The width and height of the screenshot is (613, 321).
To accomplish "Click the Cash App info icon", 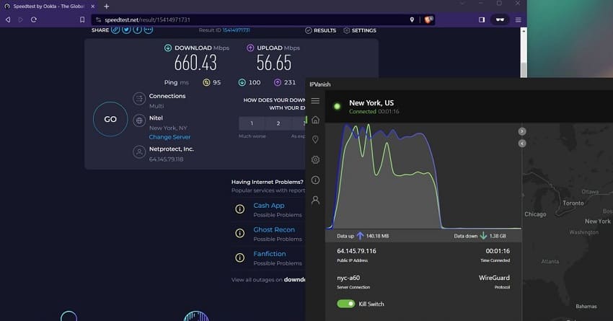I will click(x=240, y=209).
